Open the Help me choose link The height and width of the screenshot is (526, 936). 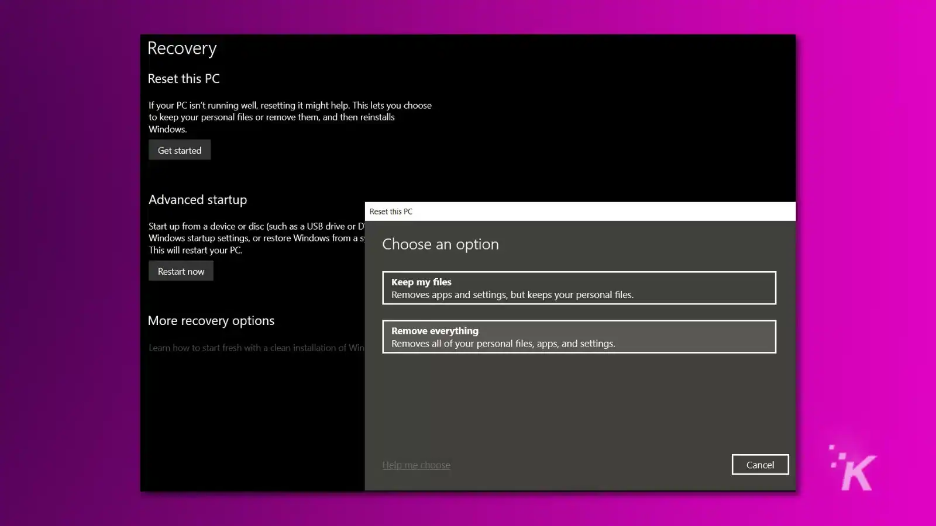[x=417, y=465]
